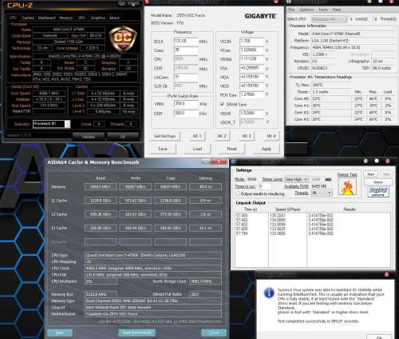Click the L1 Cache Latency value in AIDA64
Image resolution: width=399 pixels, height=339 pixels.
point(205,201)
